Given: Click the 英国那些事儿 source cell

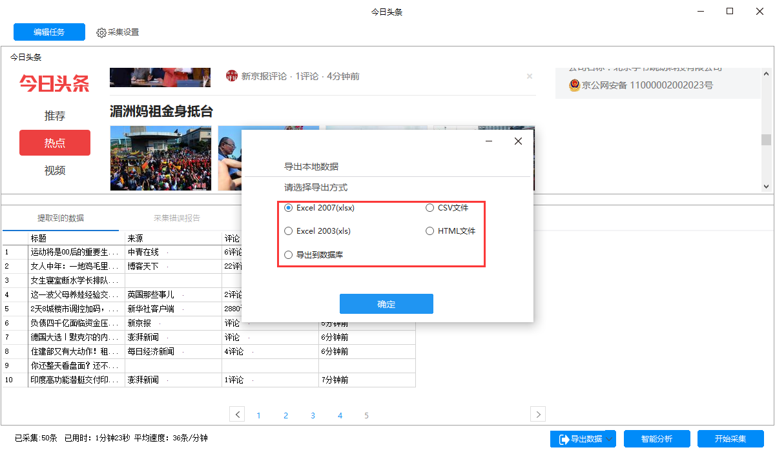Looking at the screenshot, I should tap(173, 294).
